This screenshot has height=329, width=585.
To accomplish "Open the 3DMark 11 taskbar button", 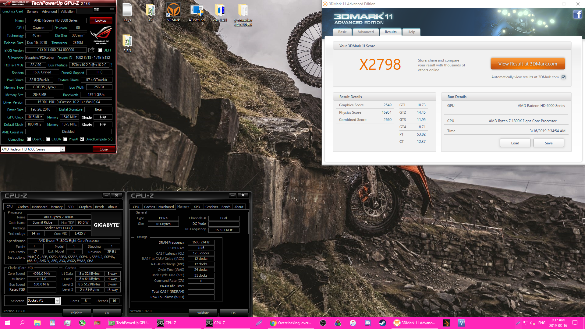I will [x=414, y=323].
